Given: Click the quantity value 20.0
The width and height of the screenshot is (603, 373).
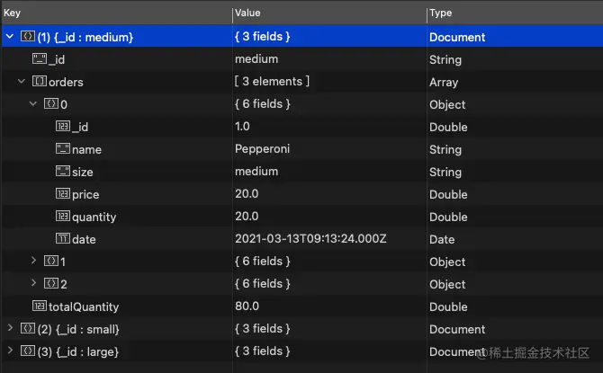Looking at the screenshot, I should pos(247,217).
